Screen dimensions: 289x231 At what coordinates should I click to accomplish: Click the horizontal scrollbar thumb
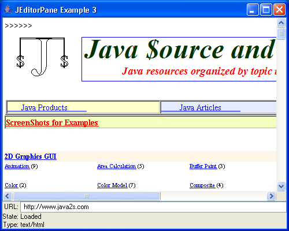(86, 196)
